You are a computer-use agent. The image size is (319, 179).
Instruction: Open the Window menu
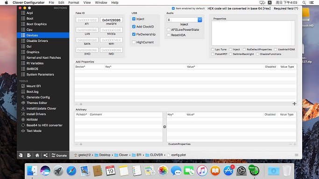[x=101, y=3]
